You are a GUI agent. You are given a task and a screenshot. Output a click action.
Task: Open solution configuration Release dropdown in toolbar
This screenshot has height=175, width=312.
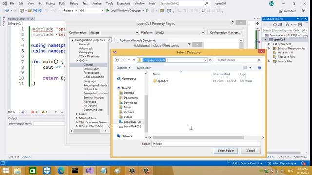click(x=70, y=10)
